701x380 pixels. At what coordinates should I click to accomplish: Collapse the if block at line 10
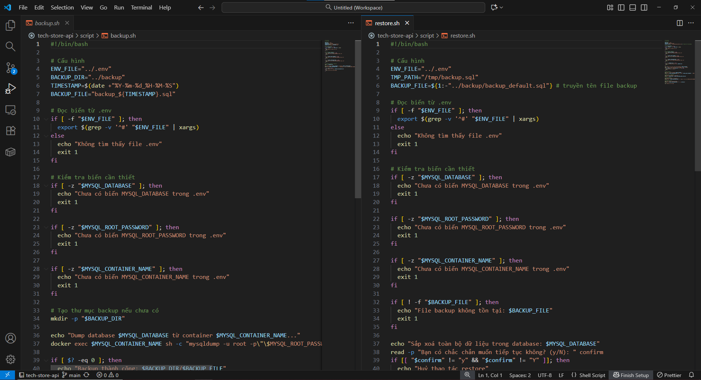click(x=46, y=119)
